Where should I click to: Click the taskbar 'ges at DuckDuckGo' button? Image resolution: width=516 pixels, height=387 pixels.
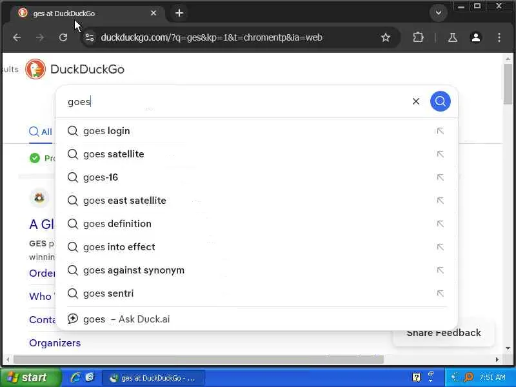pyautogui.click(x=154, y=378)
